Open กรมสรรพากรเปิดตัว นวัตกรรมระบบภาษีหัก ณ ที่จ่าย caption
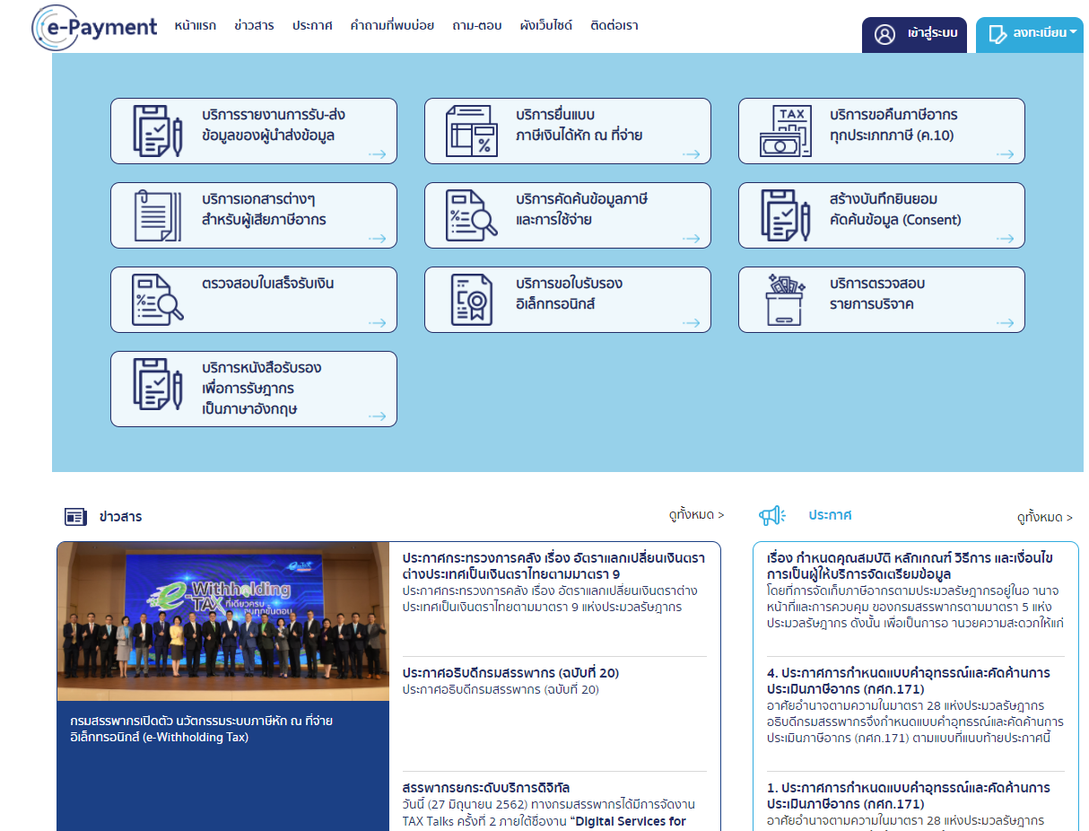This screenshot has height=831, width=1089. coord(202,729)
